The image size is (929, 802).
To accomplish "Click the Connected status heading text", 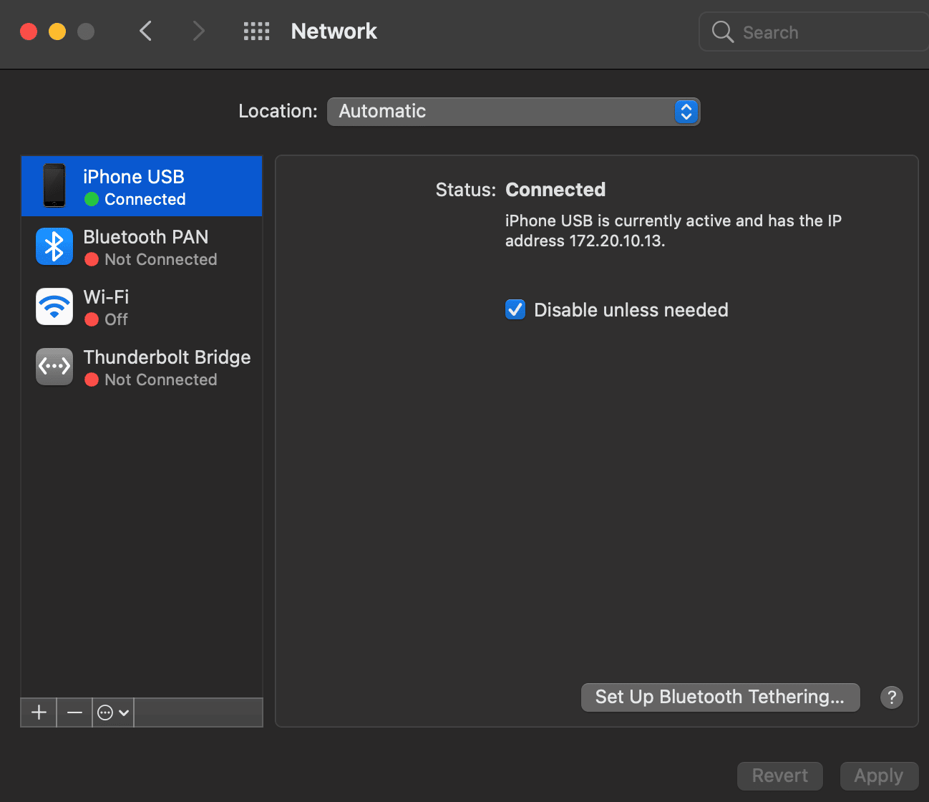I will click(x=555, y=190).
